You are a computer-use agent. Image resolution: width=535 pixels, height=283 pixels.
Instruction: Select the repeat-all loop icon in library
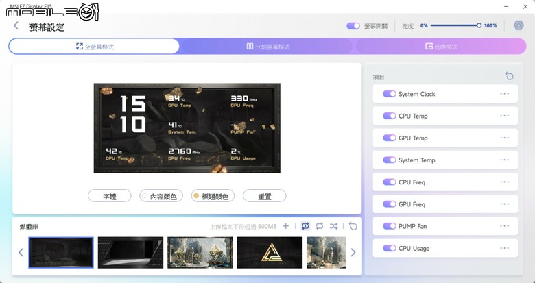tap(320, 226)
